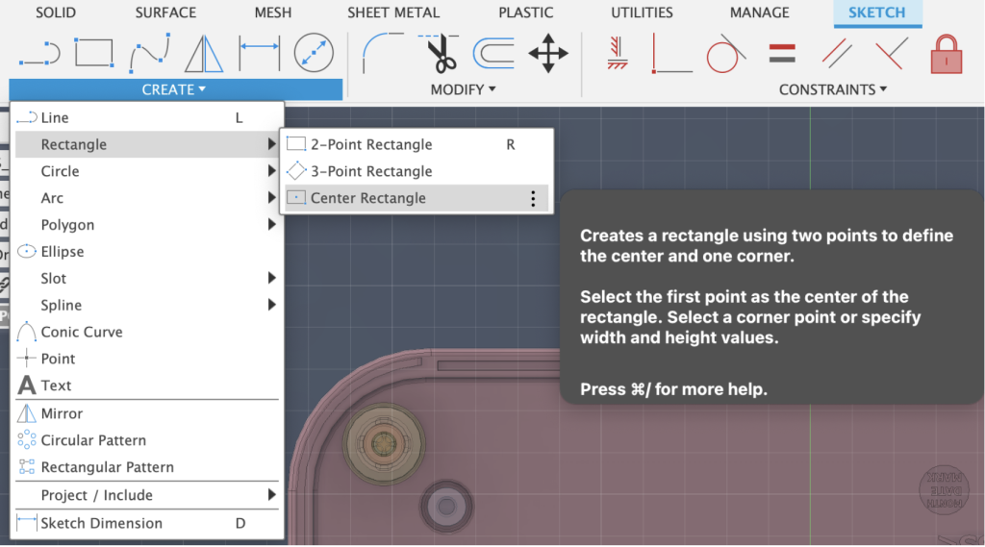
Task: Apply the Equal constraint icon
Action: tap(782, 54)
